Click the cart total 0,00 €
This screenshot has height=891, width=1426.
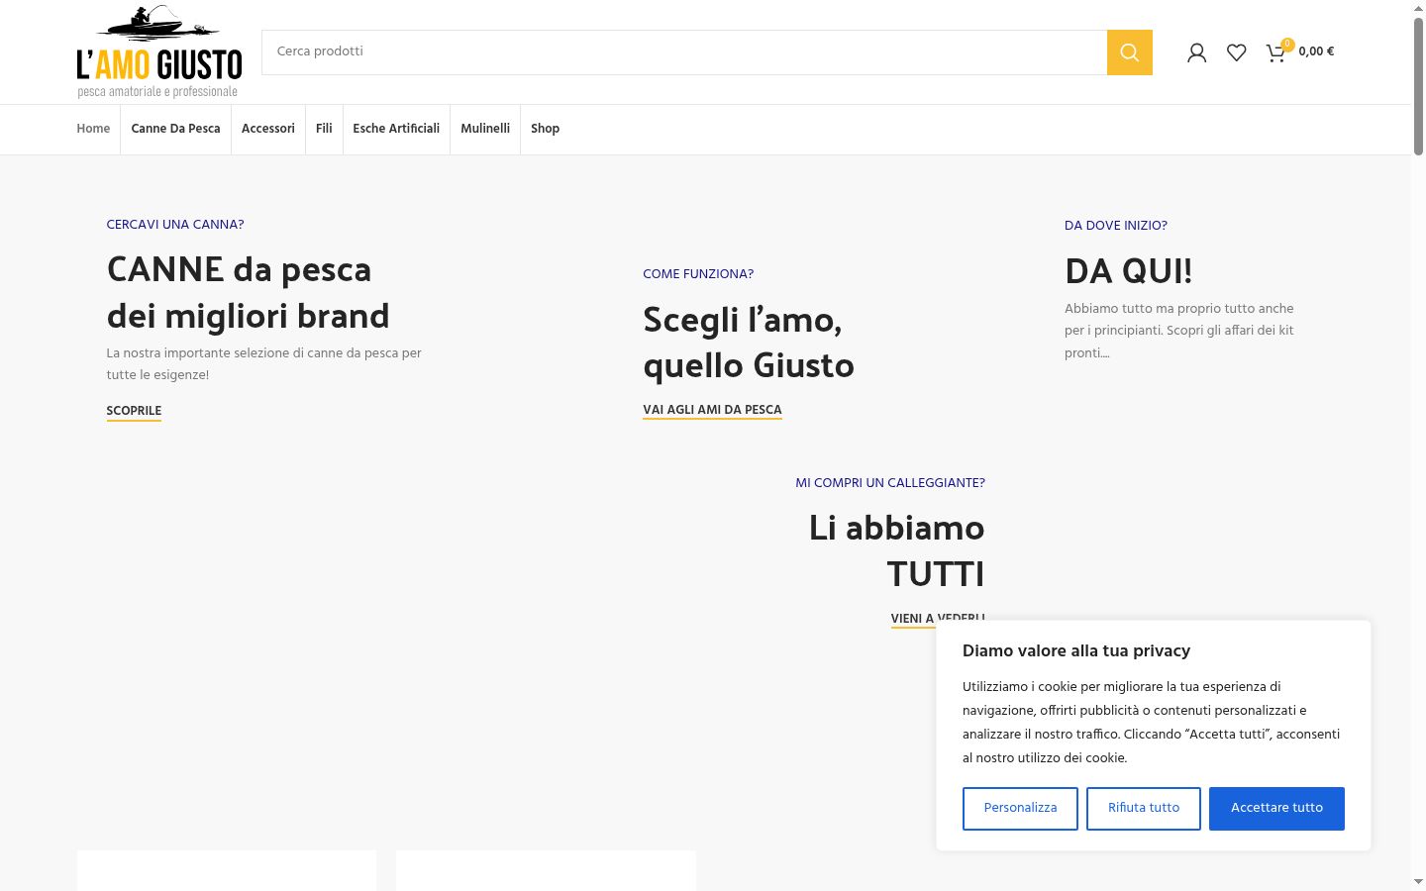[1316, 51]
